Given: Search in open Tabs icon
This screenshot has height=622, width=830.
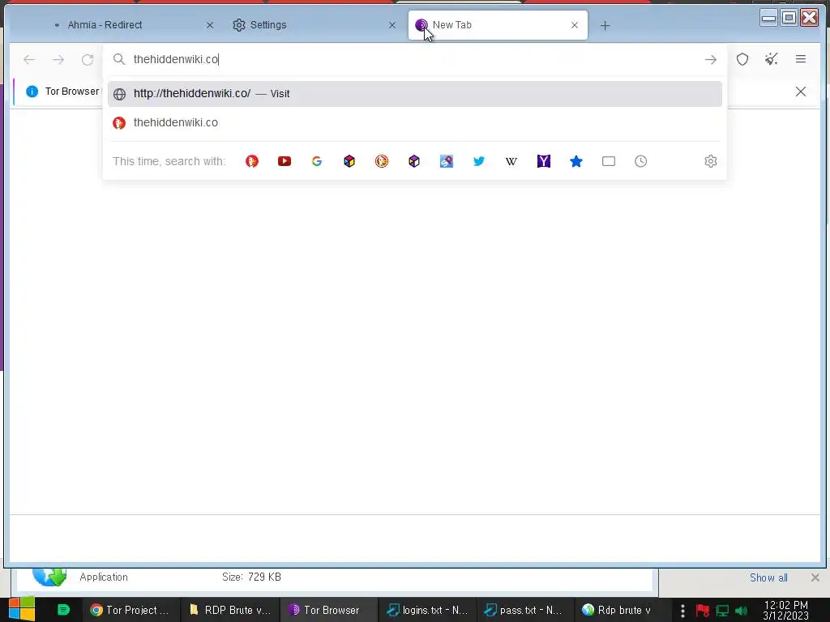Looking at the screenshot, I should coord(609,161).
